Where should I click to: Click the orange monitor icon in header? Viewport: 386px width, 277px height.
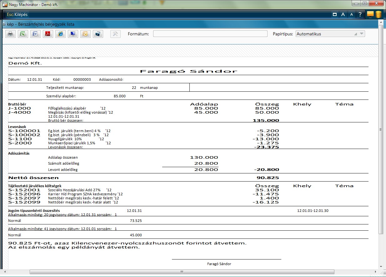pyautogui.click(x=370, y=14)
